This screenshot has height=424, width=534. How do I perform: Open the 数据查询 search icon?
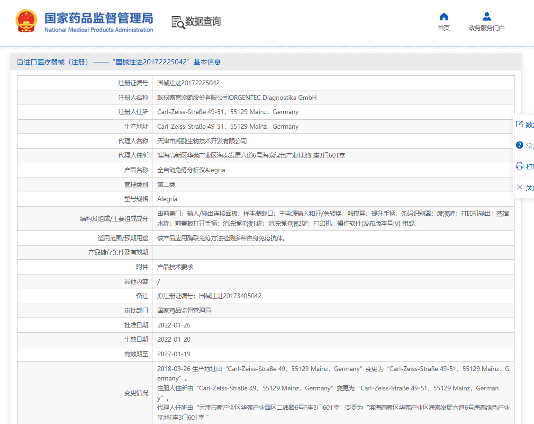coord(178,22)
